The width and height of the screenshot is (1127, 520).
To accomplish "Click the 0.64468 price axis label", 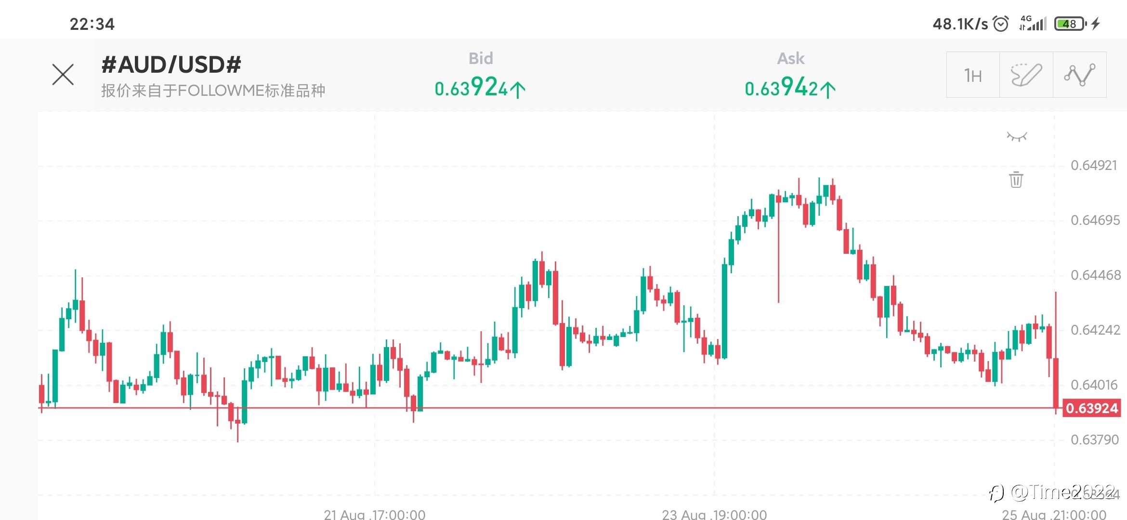I will click(1095, 275).
